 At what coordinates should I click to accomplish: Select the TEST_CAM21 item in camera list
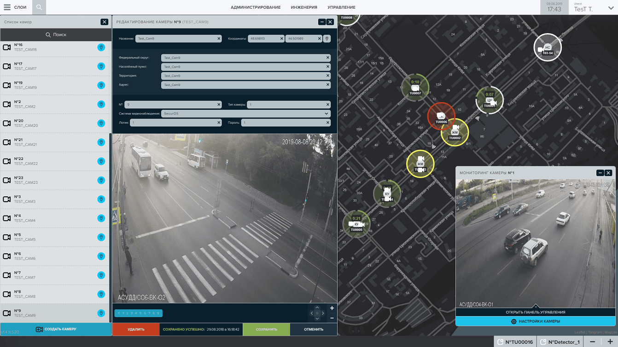click(x=55, y=142)
